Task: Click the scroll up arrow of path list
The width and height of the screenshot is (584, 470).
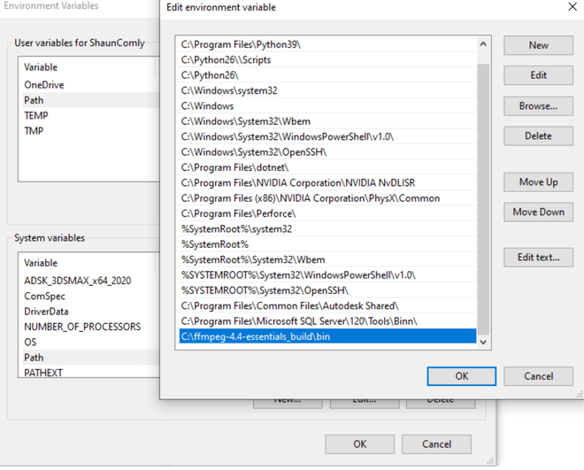Action: pos(483,44)
